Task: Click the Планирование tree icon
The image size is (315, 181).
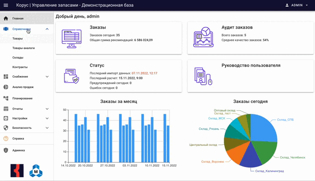Action: coord(6,98)
